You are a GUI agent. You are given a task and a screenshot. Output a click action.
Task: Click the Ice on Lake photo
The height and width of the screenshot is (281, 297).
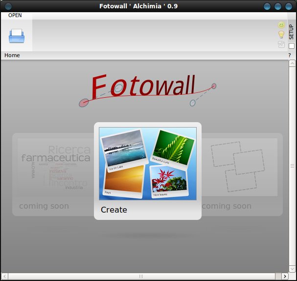pyautogui.click(x=124, y=150)
